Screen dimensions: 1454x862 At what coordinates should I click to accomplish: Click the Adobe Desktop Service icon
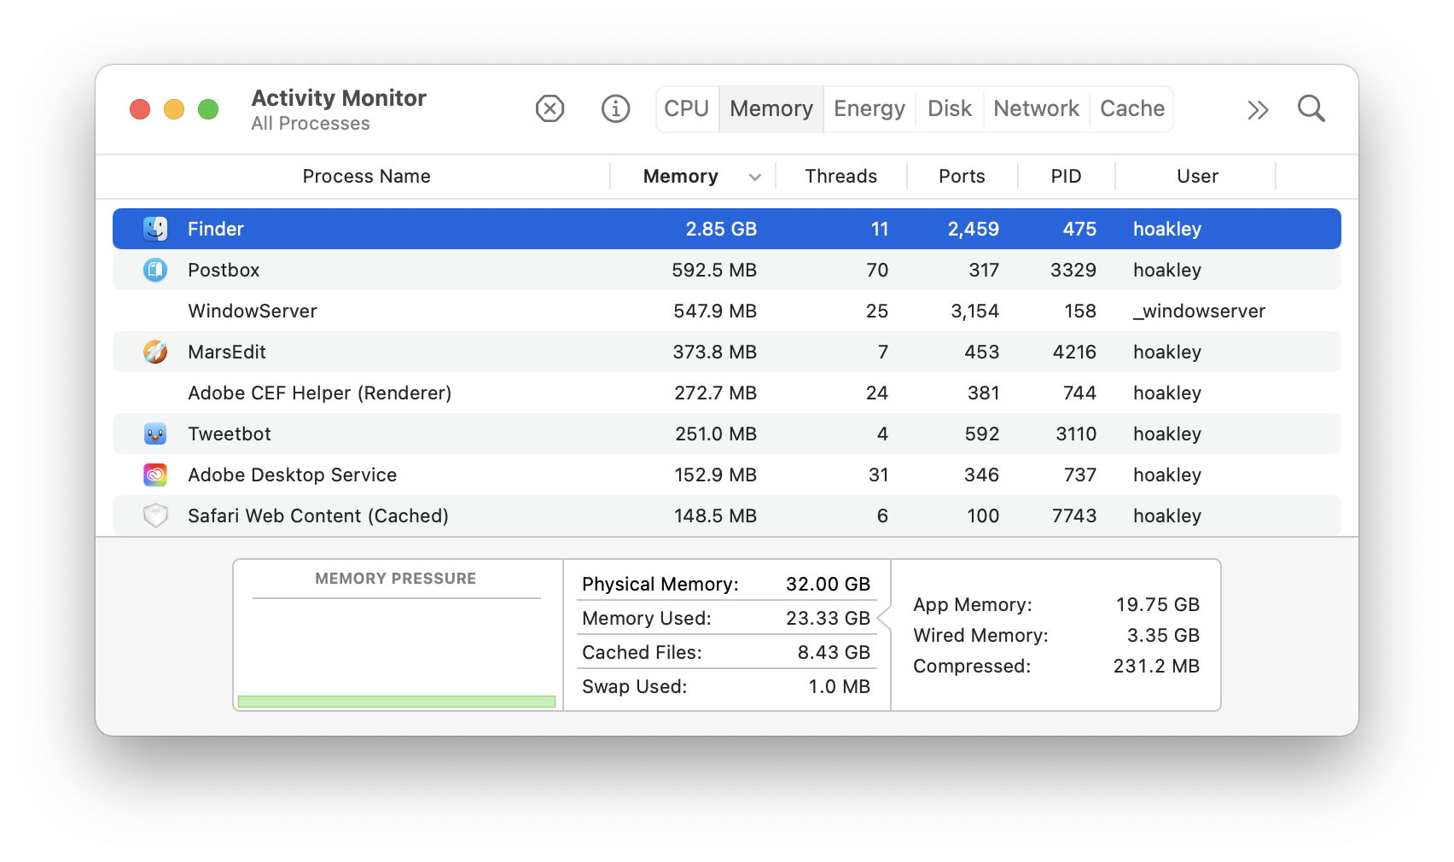(155, 475)
